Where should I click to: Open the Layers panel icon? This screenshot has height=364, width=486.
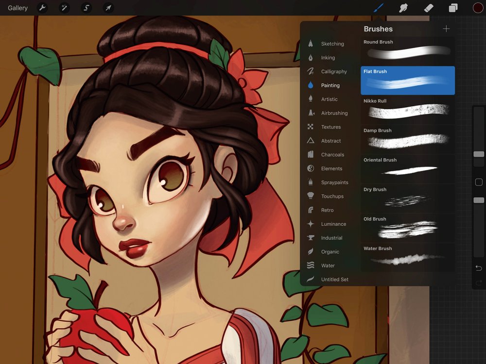click(x=453, y=8)
